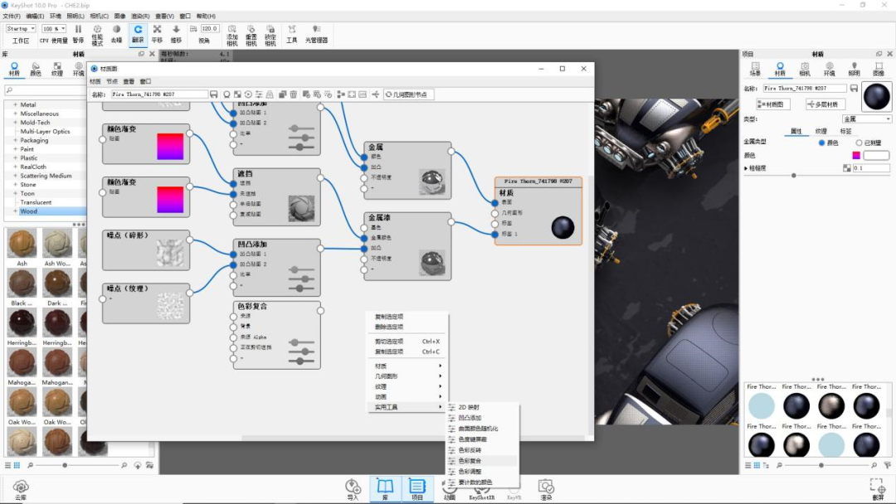This screenshot has height=504, width=896.
Task: Click the trash delete icon in material graph toolbar
Action: tap(293, 94)
